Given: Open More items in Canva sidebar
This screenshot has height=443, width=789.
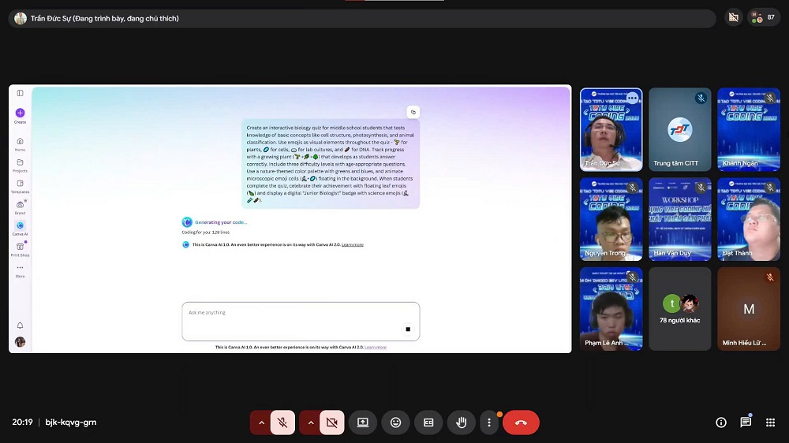Looking at the screenshot, I should (21, 270).
